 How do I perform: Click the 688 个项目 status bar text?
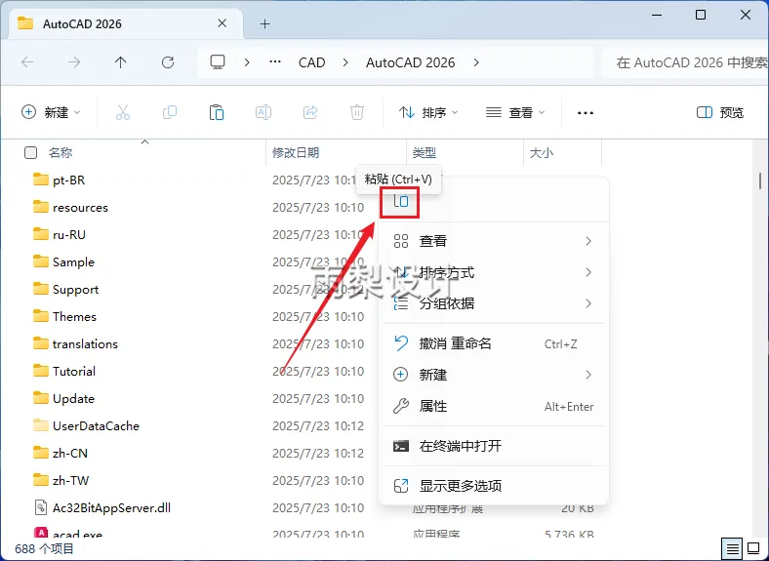coord(44,548)
